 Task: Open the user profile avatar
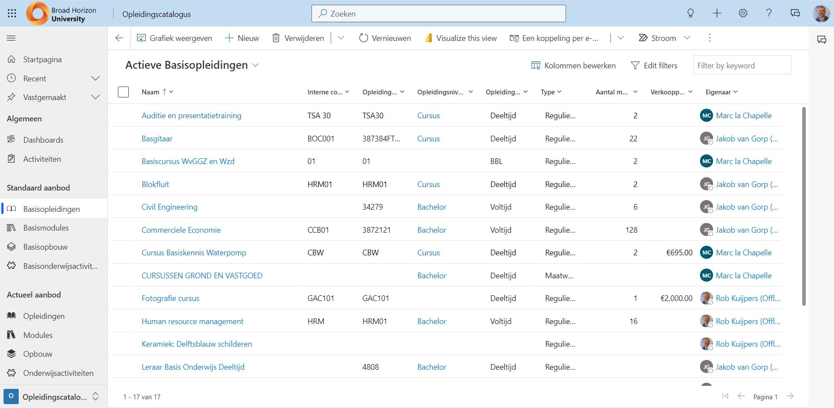click(x=821, y=13)
